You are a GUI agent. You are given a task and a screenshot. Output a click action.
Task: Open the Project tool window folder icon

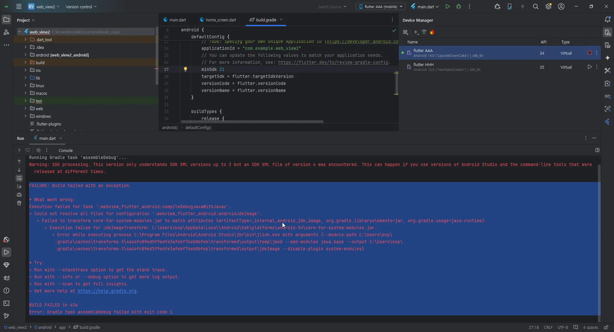(6, 20)
